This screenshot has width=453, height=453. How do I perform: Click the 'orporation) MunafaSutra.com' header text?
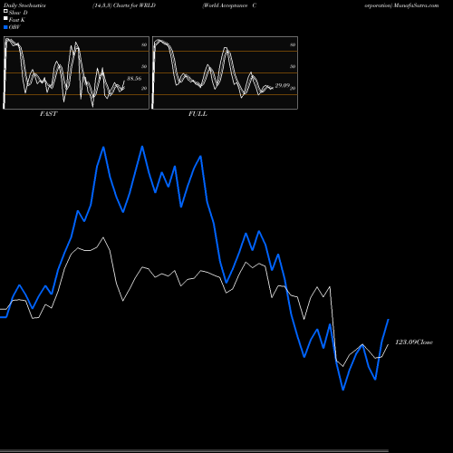[401, 5]
